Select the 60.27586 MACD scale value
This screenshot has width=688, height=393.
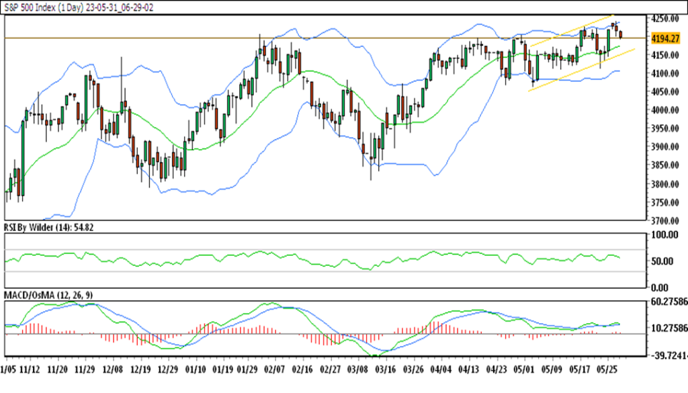coord(670,302)
